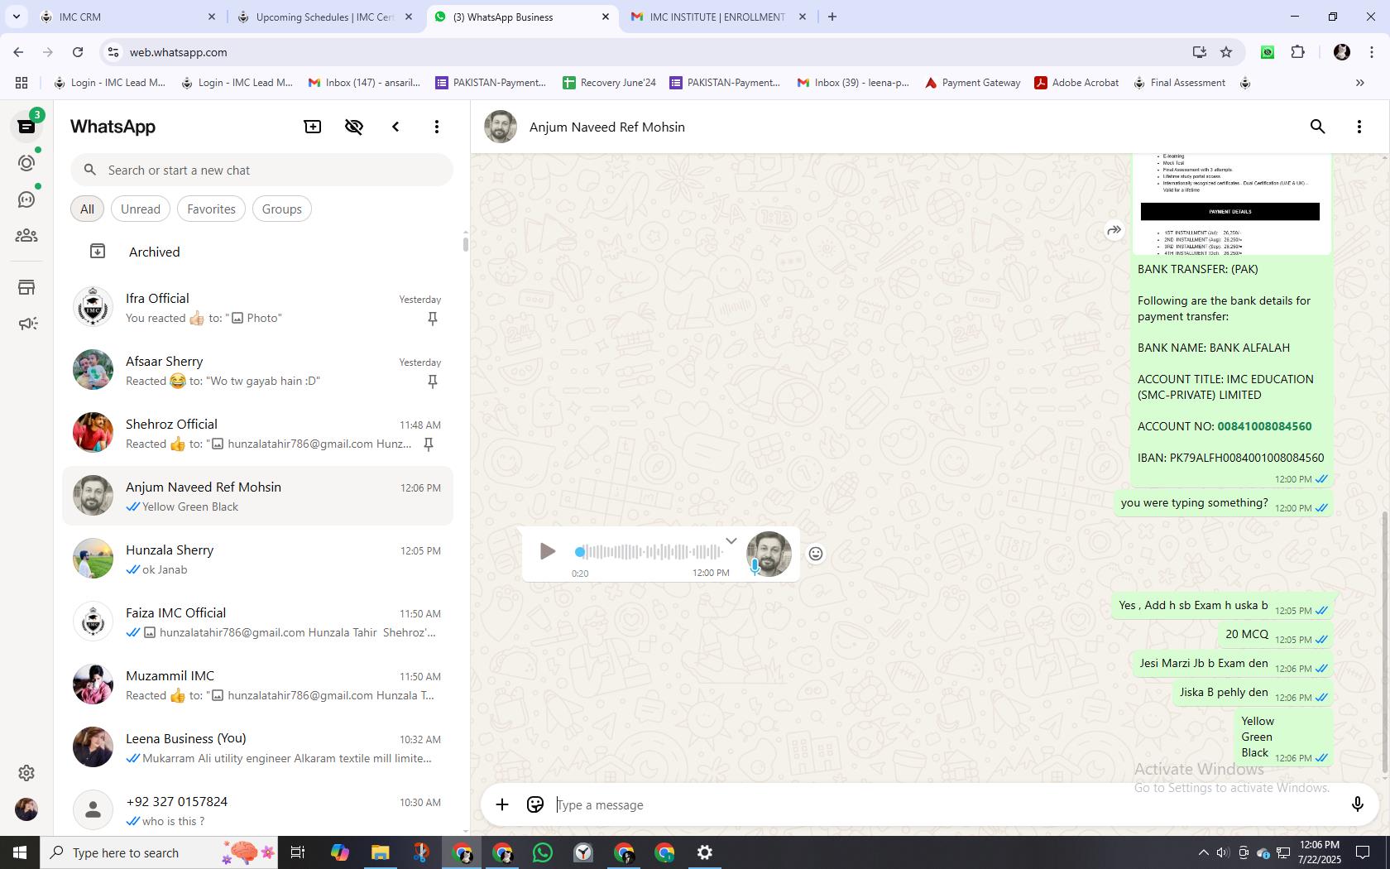Open business tools storefront icon
1390x869 pixels.
26,287
